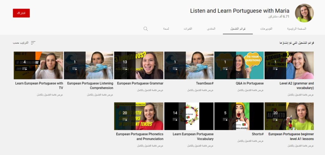Open the لمحة about tab

click(x=166, y=29)
